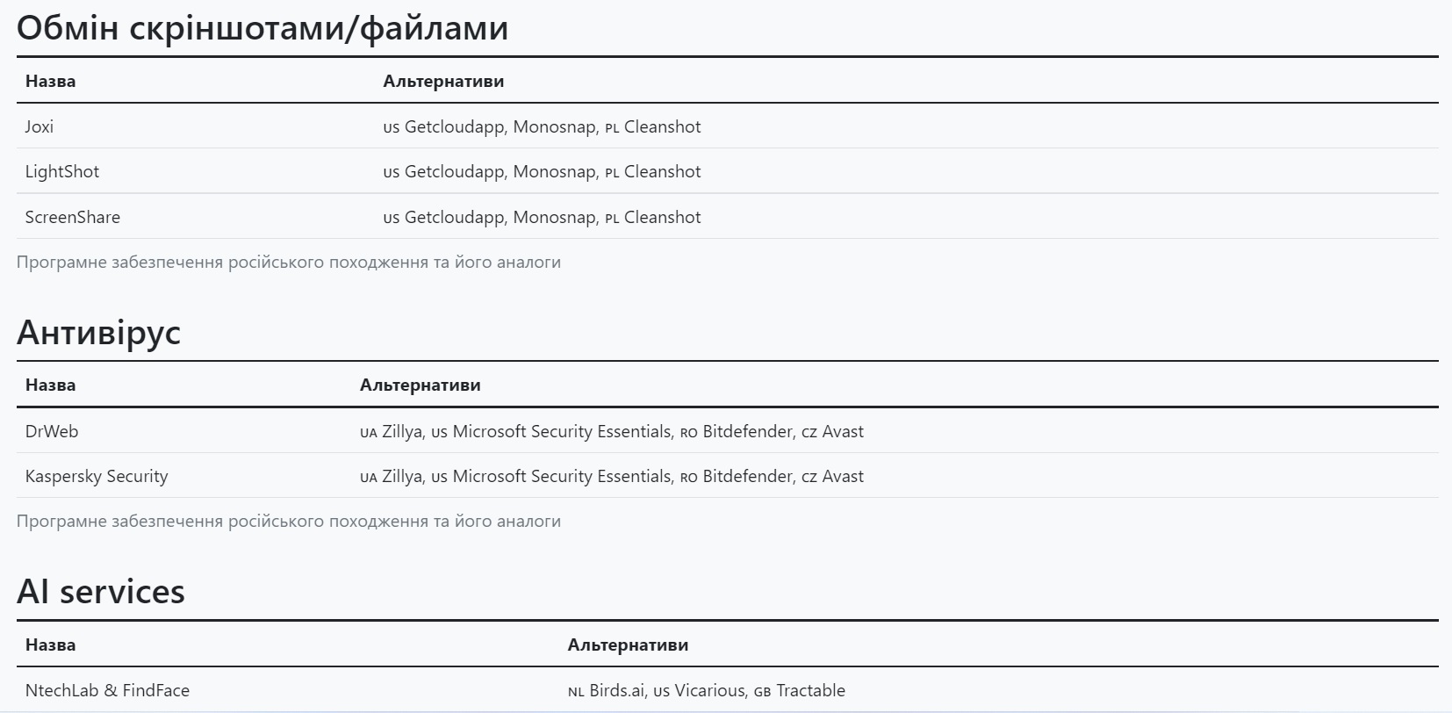Click Avast in the DrWeb row

[843, 431]
